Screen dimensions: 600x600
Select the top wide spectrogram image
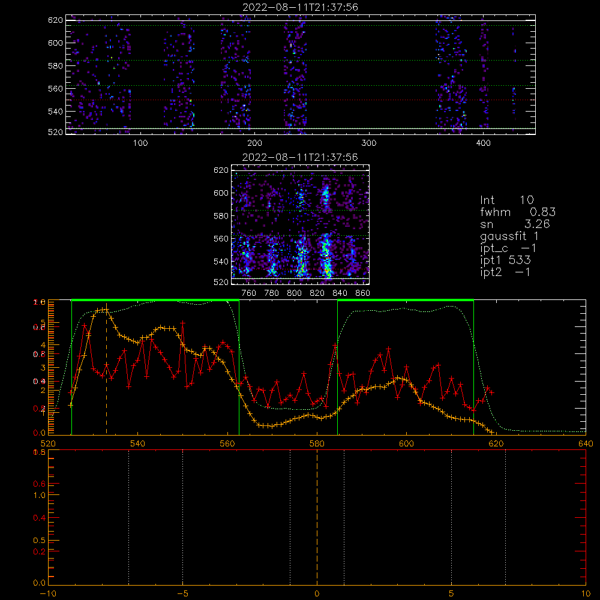[x=301, y=74]
